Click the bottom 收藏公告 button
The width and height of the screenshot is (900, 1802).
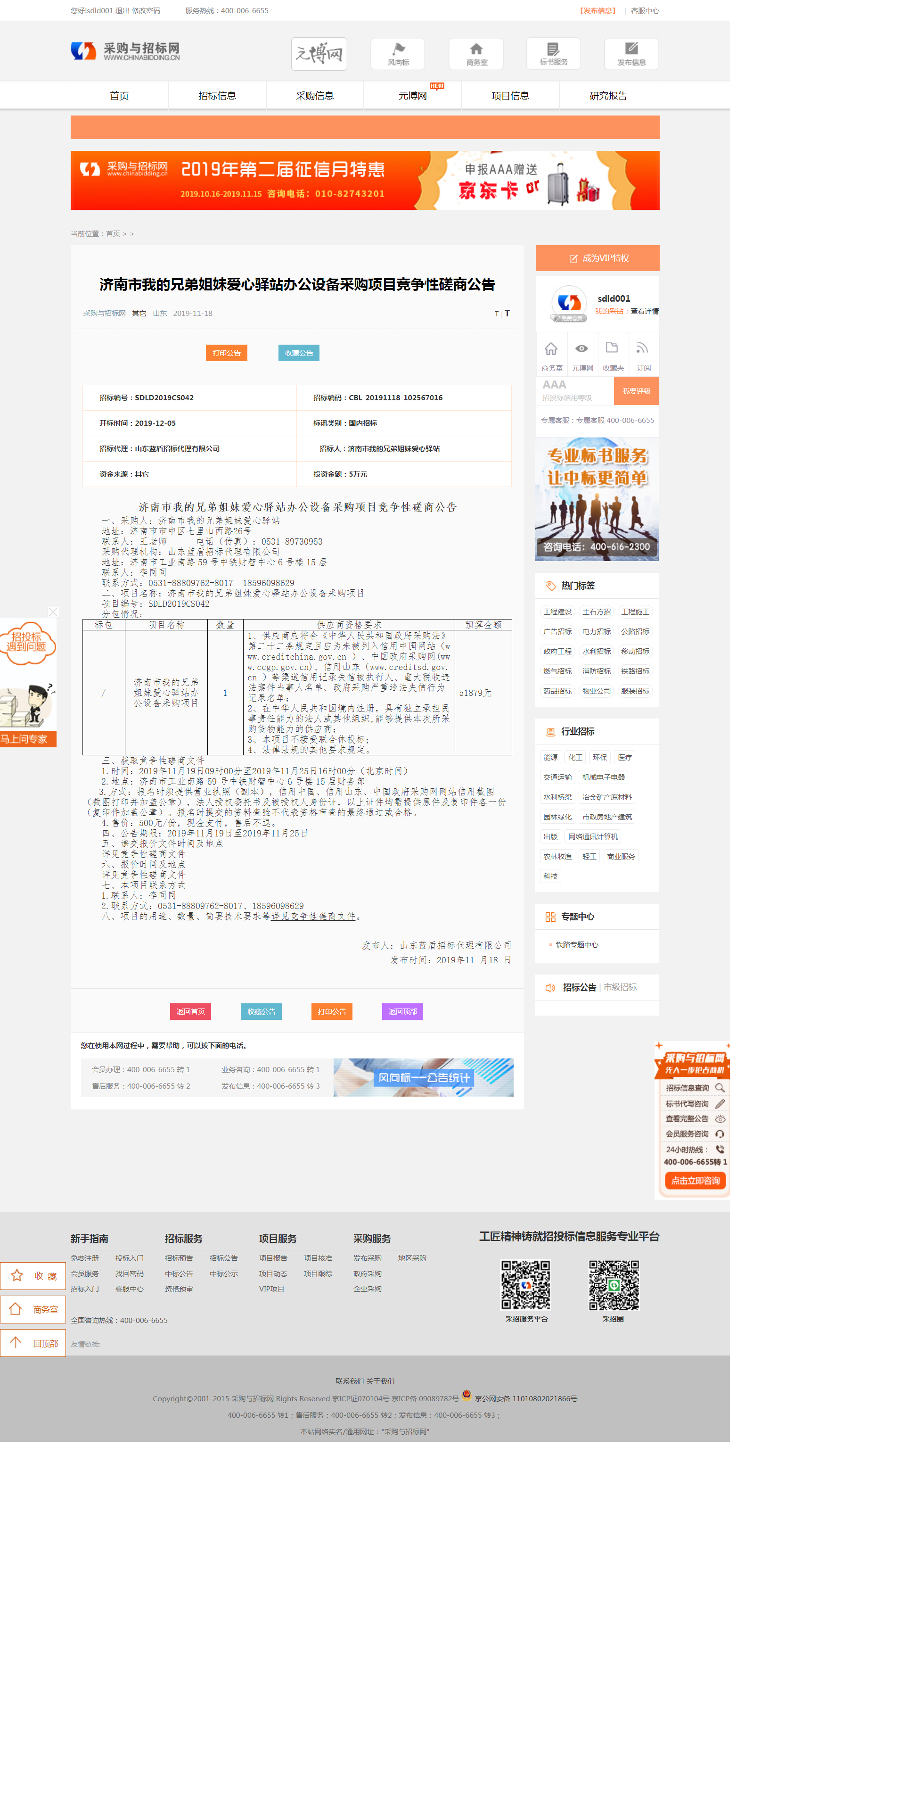pos(261,1011)
